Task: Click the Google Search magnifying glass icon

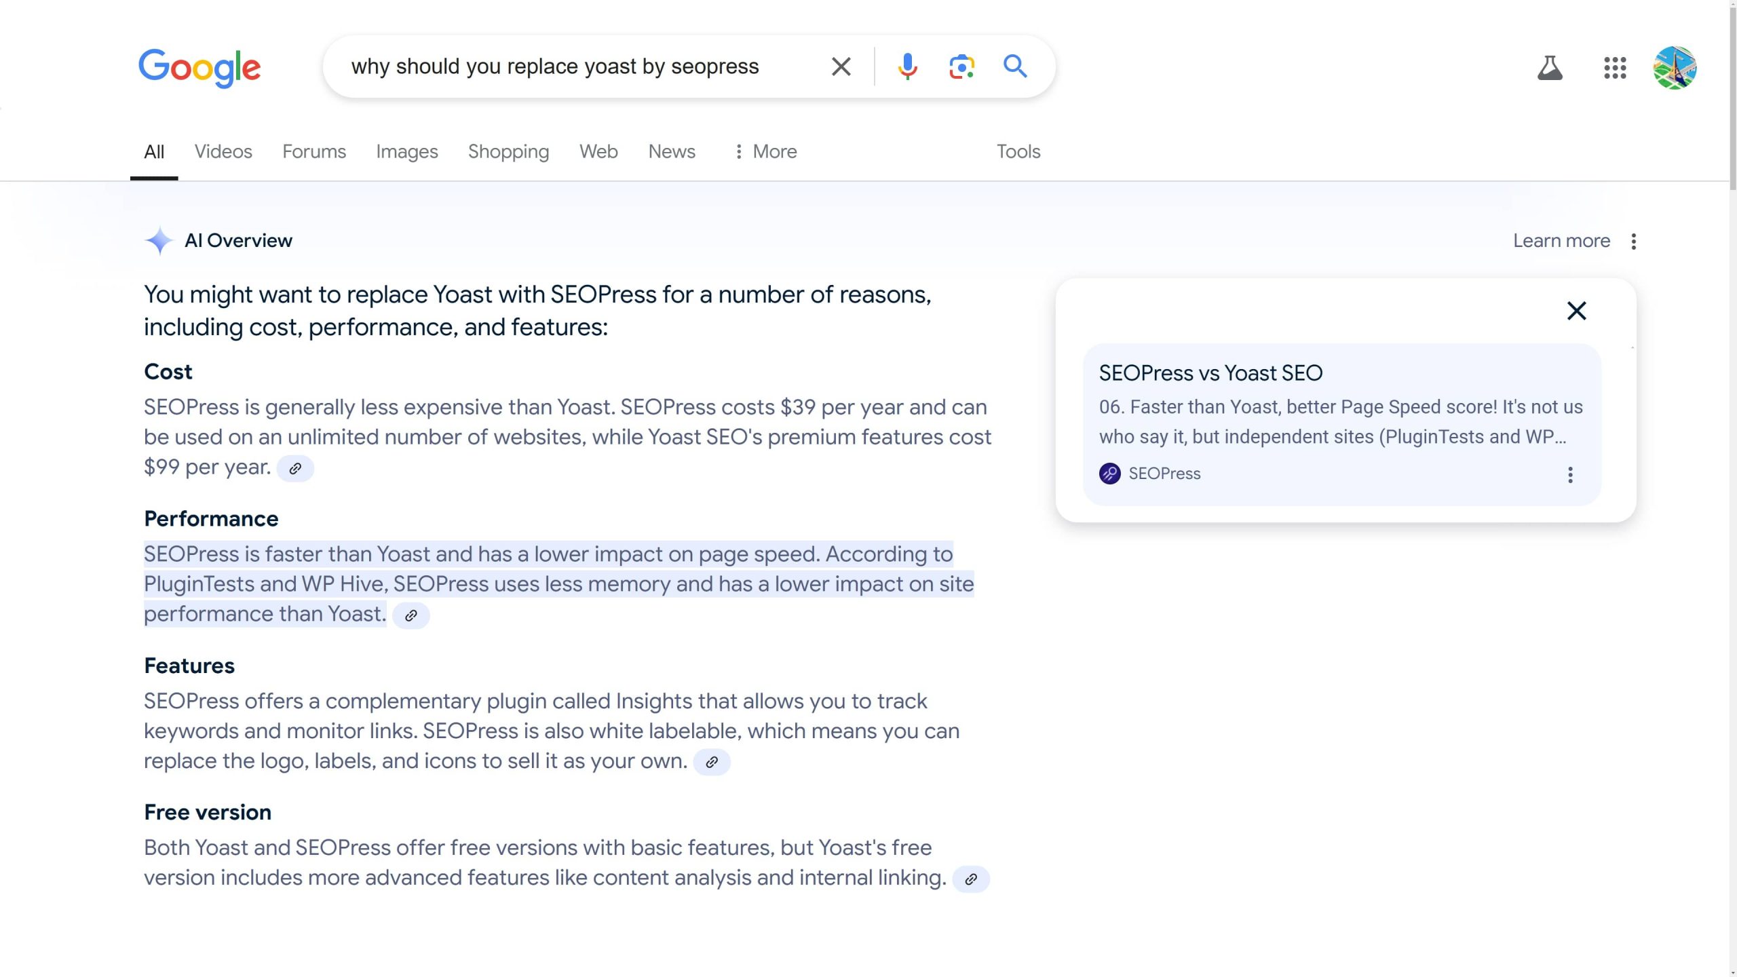Action: pyautogui.click(x=1014, y=66)
